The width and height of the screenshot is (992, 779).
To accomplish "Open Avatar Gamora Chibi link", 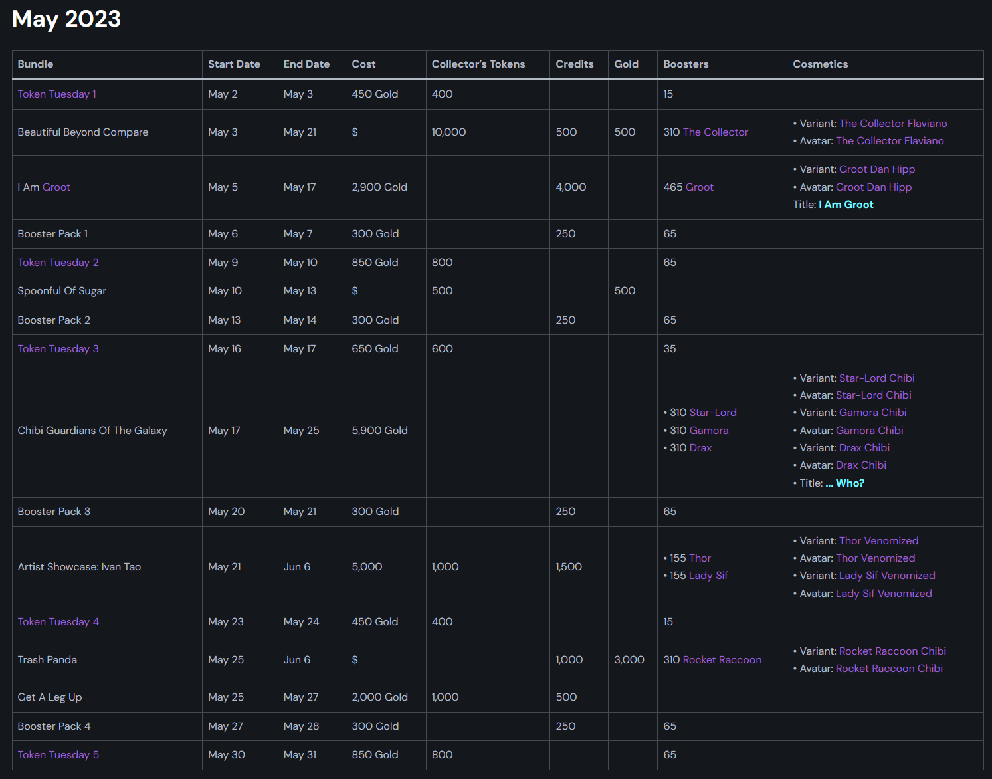I will [870, 431].
